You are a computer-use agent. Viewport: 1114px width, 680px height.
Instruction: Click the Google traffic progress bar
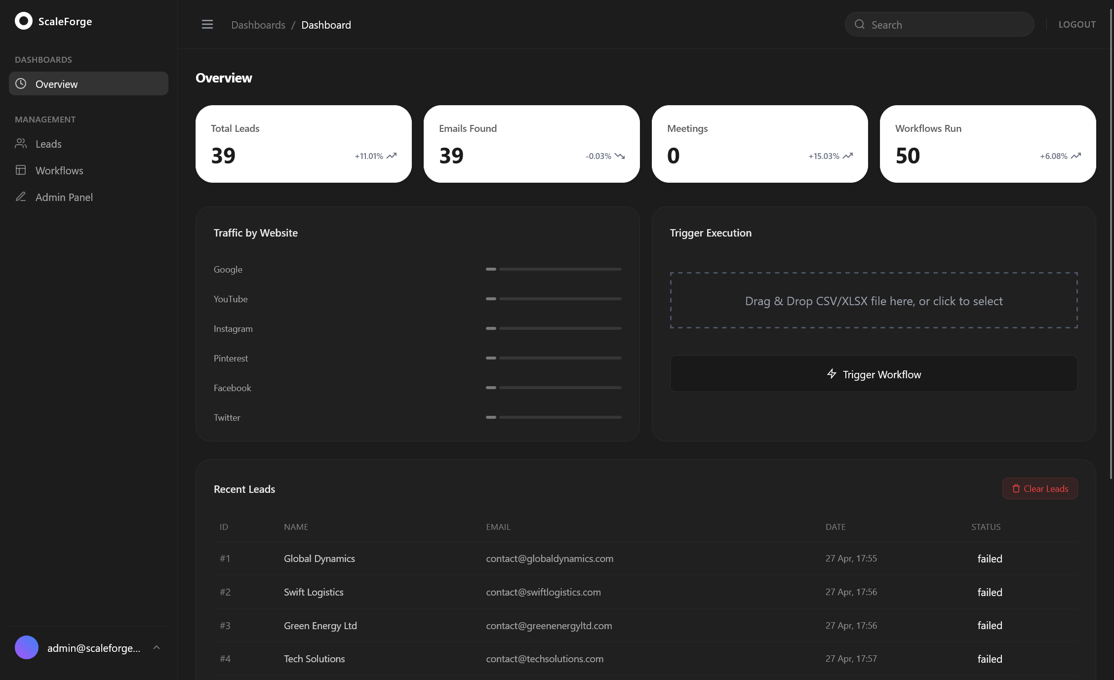(x=554, y=269)
